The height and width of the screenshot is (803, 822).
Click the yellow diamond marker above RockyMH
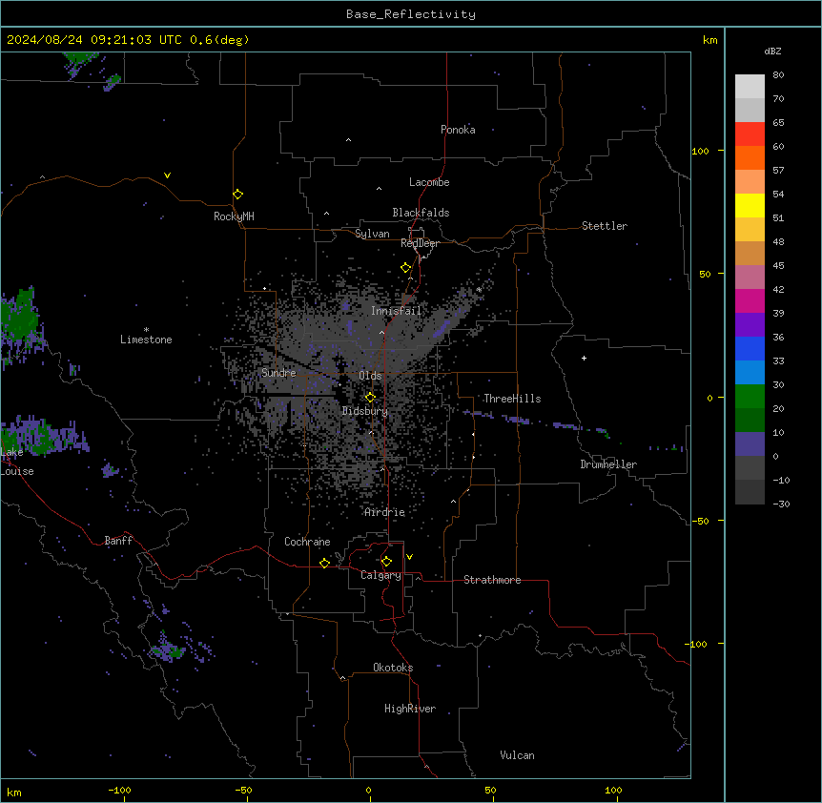tap(237, 195)
